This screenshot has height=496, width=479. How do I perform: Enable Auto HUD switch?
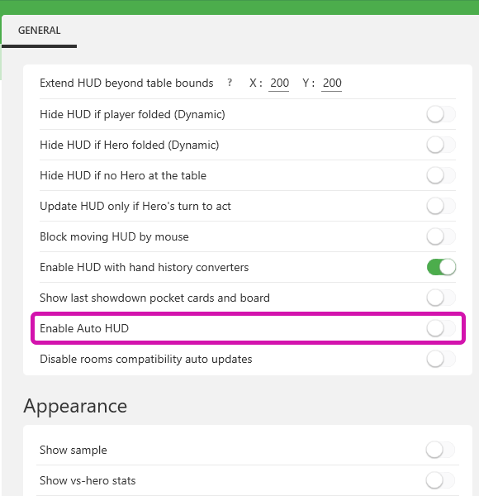click(441, 328)
